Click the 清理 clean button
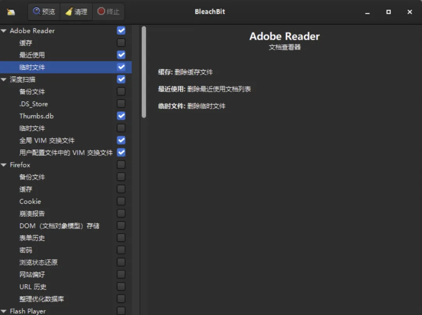Image resolution: width=422 pixels, height=315 pixels. 76,12
